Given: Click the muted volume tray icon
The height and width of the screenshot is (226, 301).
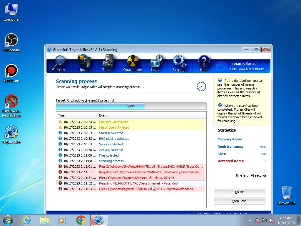Looking at the screenshot, I should (x=271, y=220).
